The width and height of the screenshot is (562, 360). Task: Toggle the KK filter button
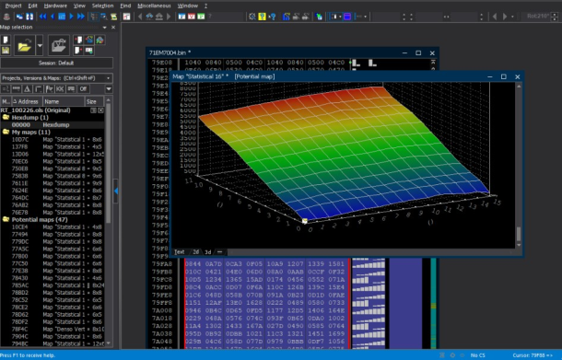pyautogui.click(x=60, y=88)
